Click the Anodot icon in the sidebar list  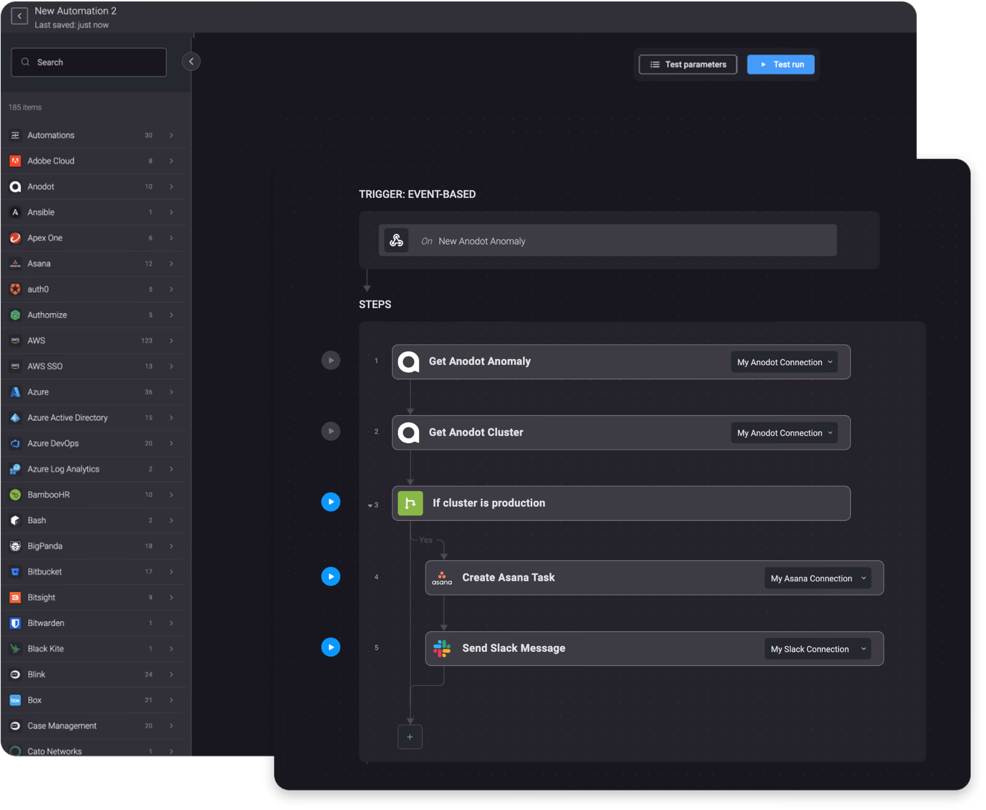coord(16,187)
